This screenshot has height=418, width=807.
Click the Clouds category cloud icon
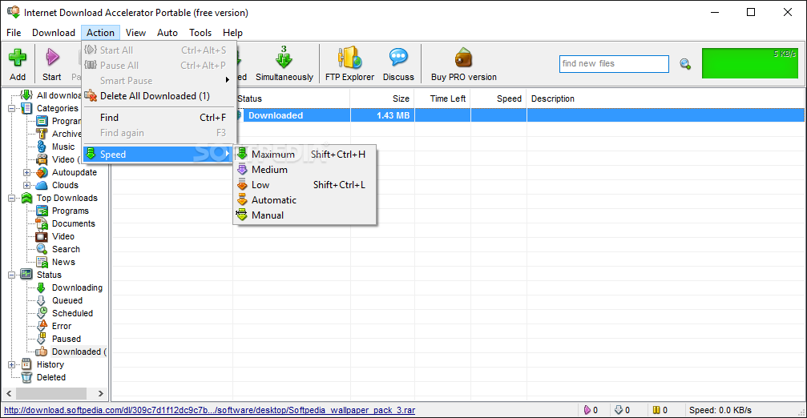(42, 185)
